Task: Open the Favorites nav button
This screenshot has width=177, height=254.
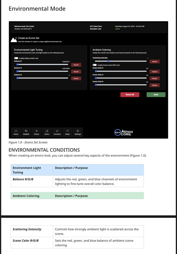Action: point(57,132)
